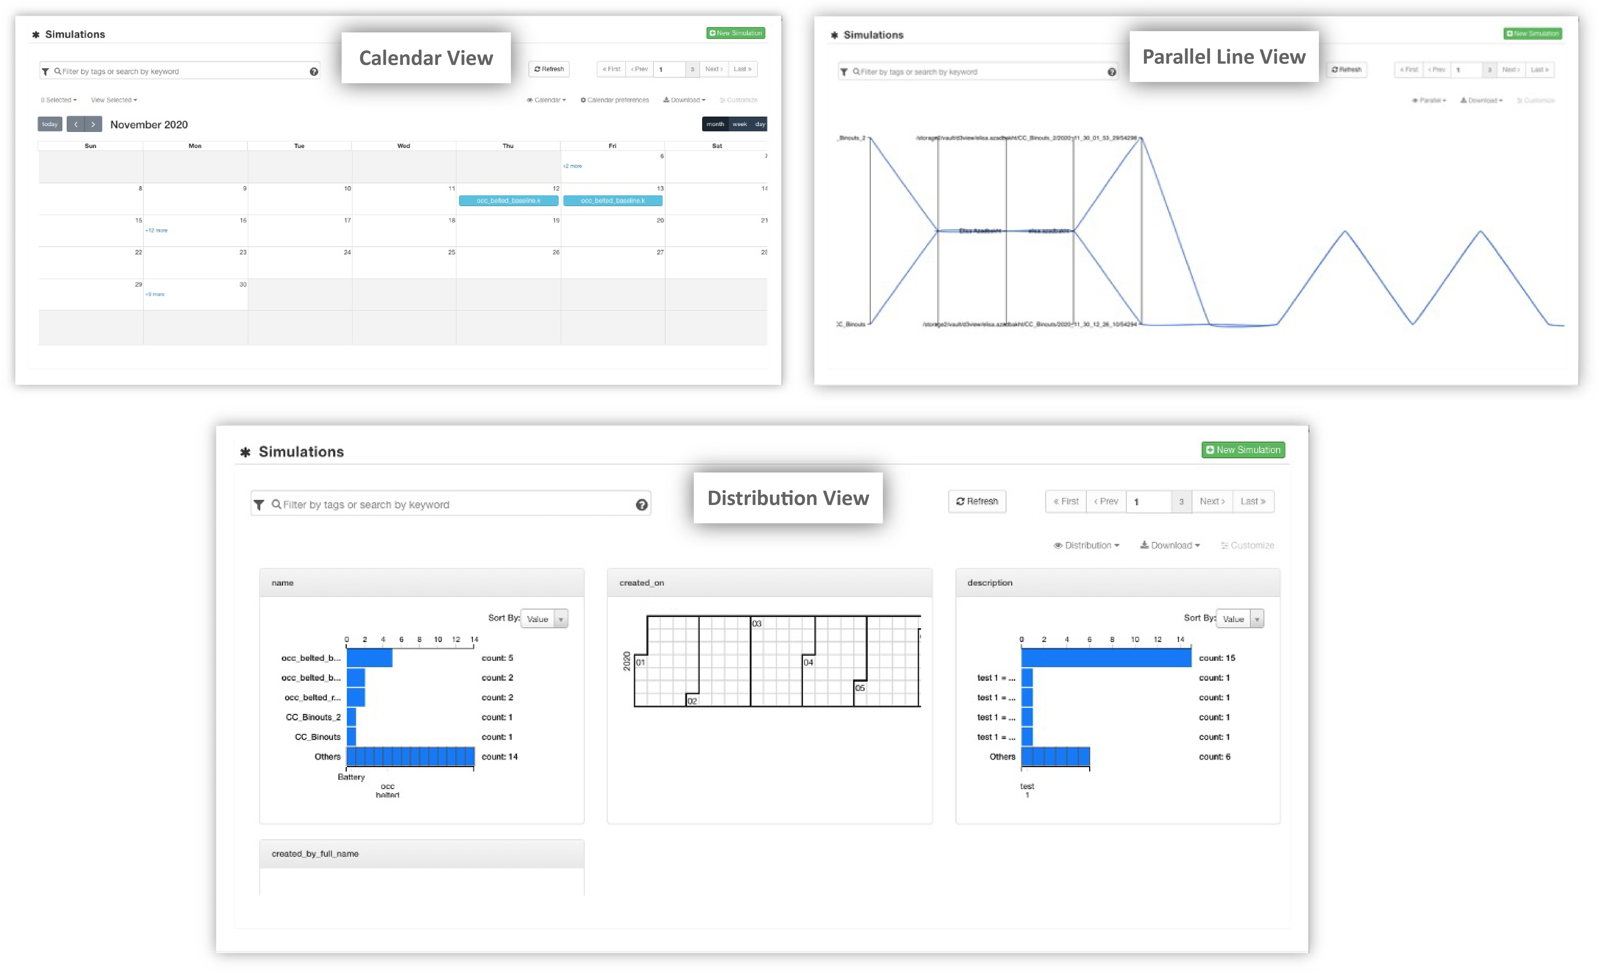Click Next page in Calendar View
Viewport: 1599px width, 975px height.
(714, 69)
